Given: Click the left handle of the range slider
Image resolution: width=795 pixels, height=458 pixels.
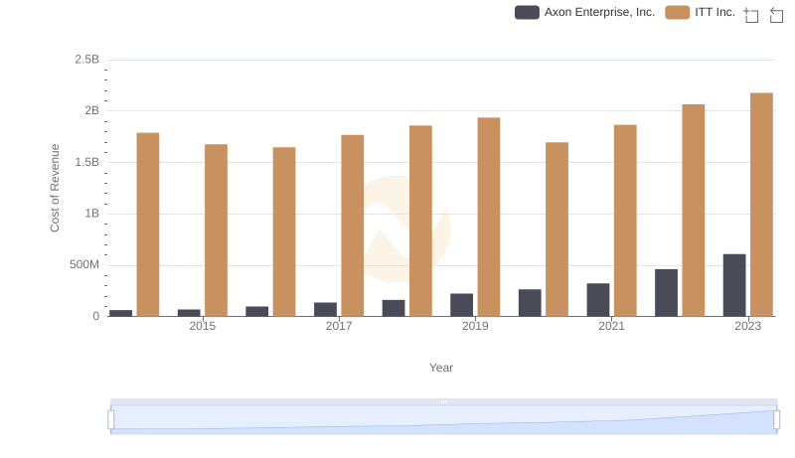Looking at the screenshot, I should click(x=111, y=420).
